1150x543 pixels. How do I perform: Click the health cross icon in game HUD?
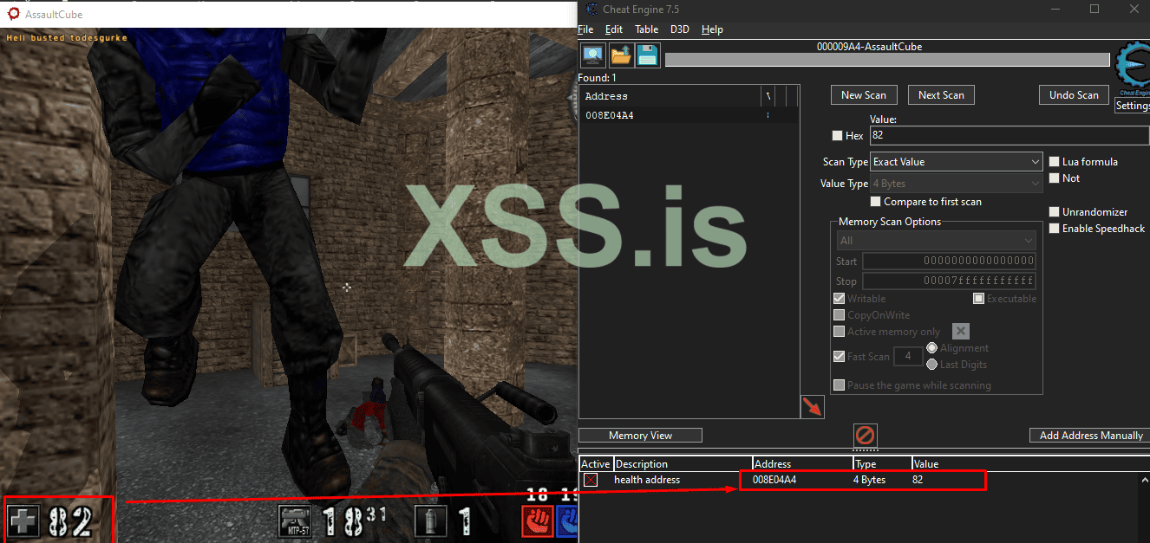pos(24,520)
